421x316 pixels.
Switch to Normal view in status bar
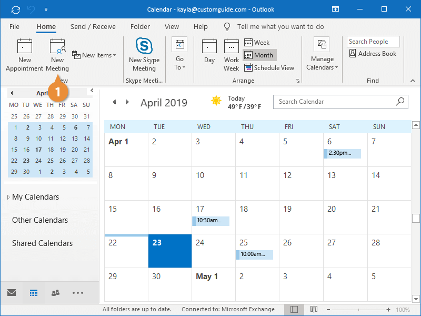tap(294, 310)
